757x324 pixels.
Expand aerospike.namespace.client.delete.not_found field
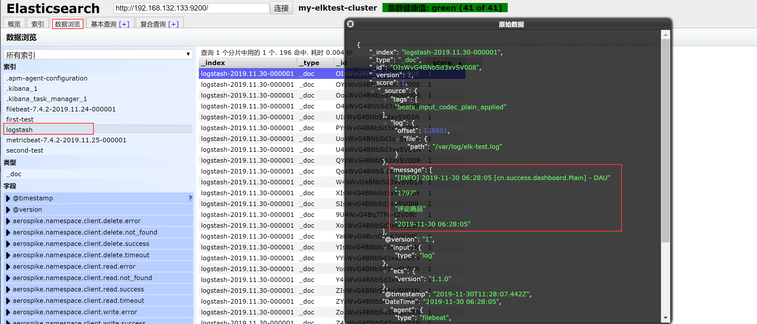pos(8,233)
